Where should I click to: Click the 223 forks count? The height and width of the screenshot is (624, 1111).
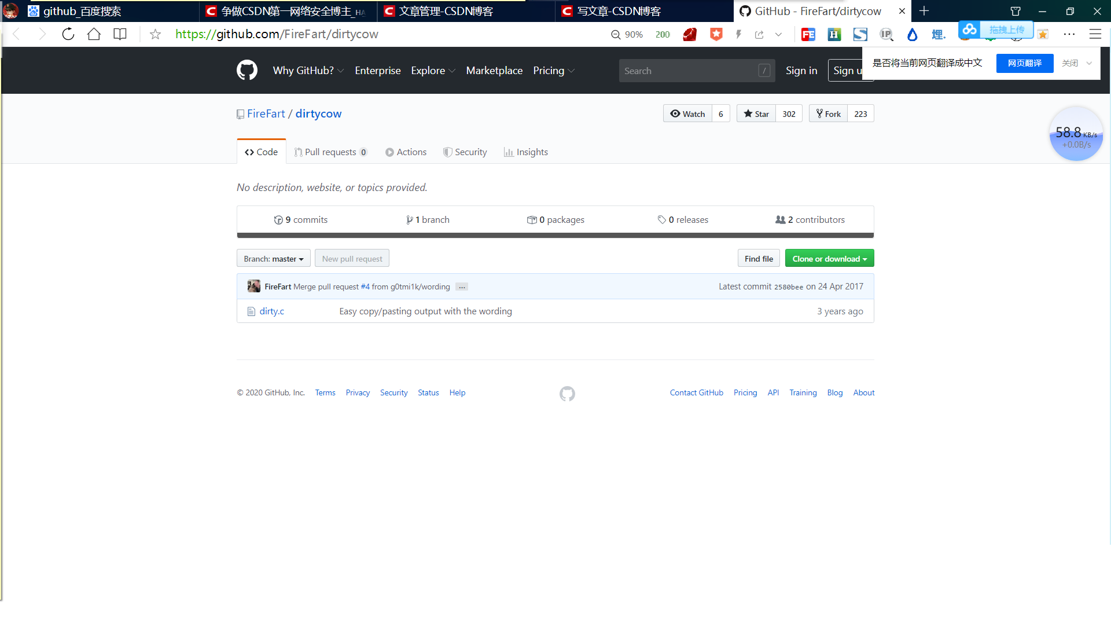pyautogui.click(x=860, y=113)
